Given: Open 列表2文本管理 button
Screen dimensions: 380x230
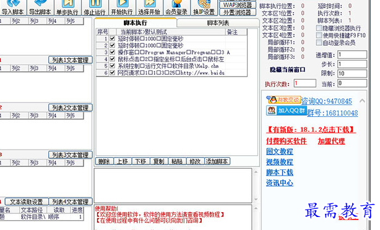Looking at the screenshot, I should click(x=71, y=108).
